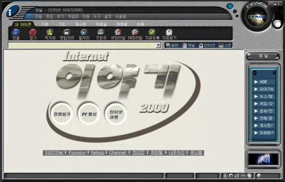Open the 이동 menu in menu bar
The height and width of the screenshot is (182, 285).
click(x=86, y=17)
